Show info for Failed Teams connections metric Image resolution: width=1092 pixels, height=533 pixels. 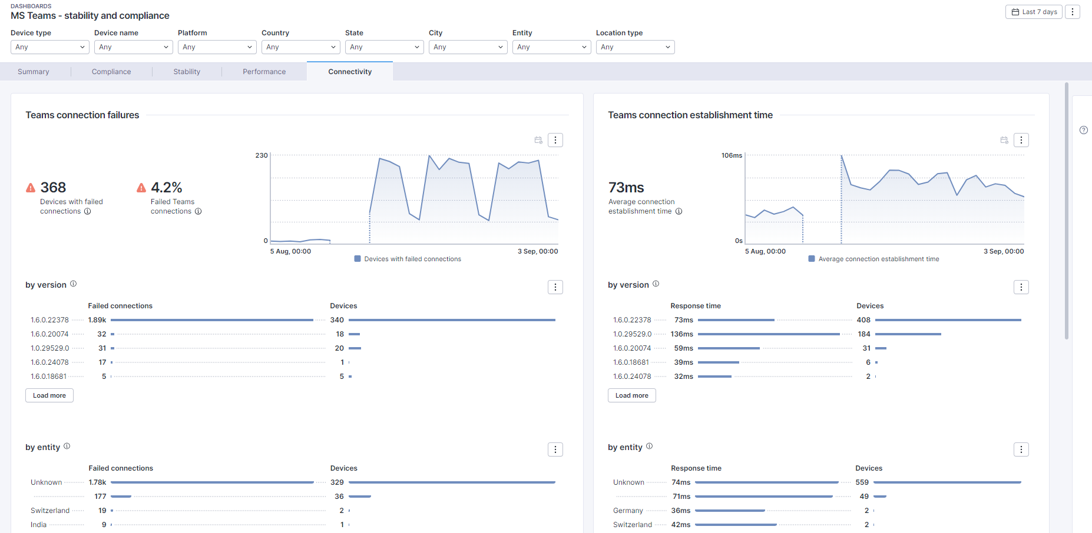[x=198, y=211]
